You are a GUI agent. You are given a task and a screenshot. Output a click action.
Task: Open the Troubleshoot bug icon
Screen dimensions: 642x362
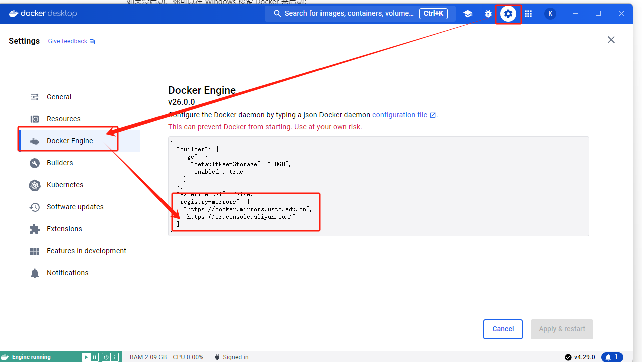pyautogui.click(x=488, y=14)
